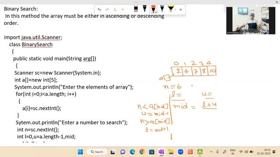The height and width of the screenshot is (157, 280).
Task: Open Wi-Fi network settings in tray
Action: point(241,152)
